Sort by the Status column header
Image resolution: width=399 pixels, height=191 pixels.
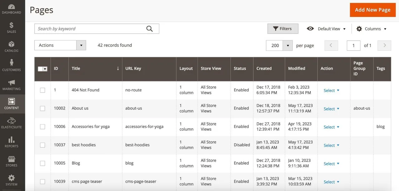[242, 69]
